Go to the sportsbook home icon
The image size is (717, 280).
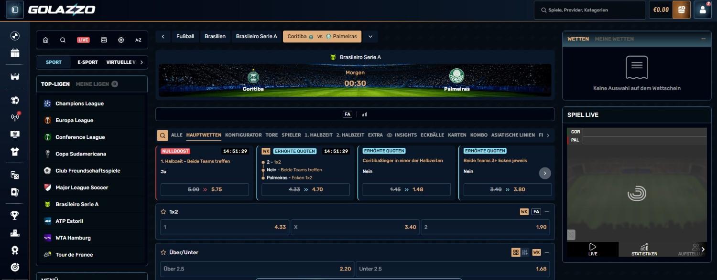(x=46, y=40)
